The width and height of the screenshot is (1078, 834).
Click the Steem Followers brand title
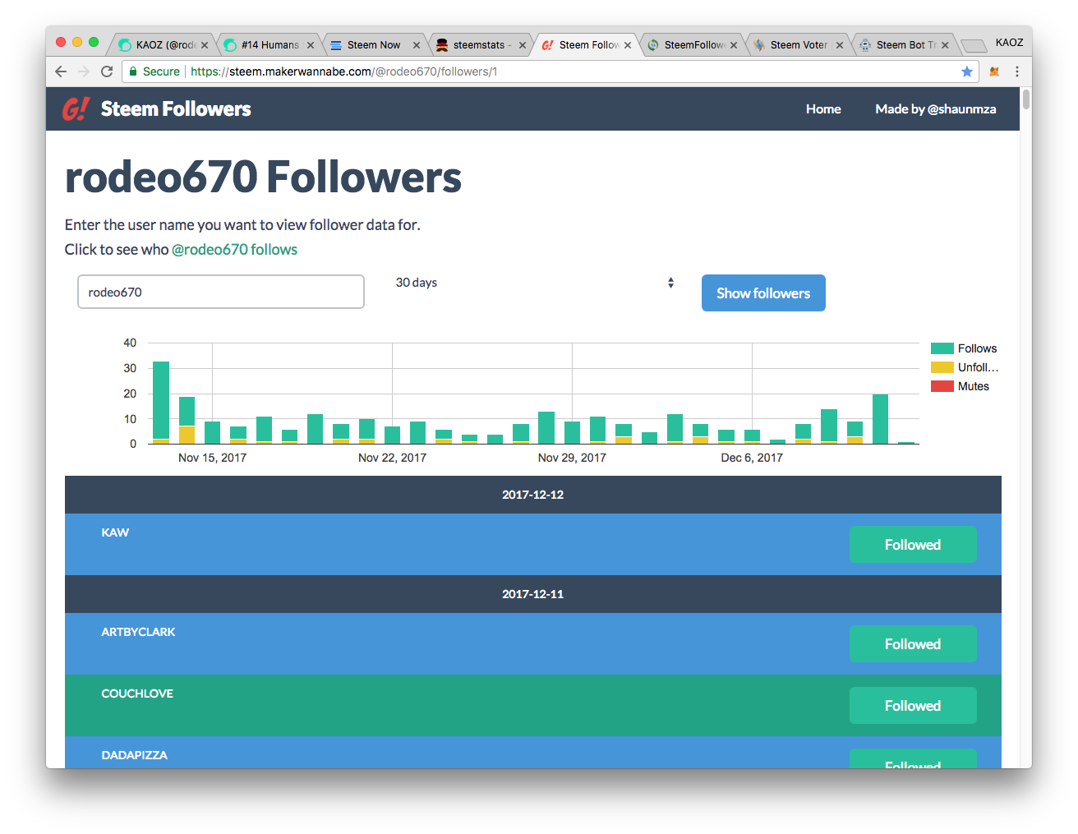click(x=176, y=109)
